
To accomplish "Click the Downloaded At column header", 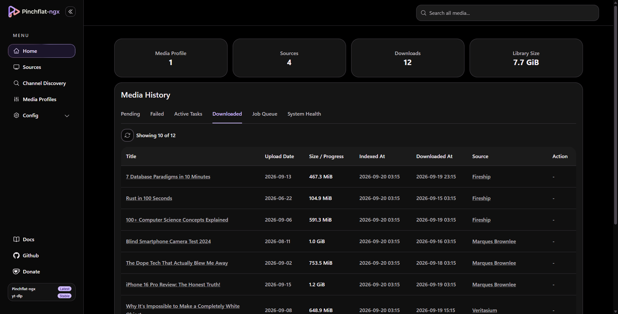I will [435, 157].
